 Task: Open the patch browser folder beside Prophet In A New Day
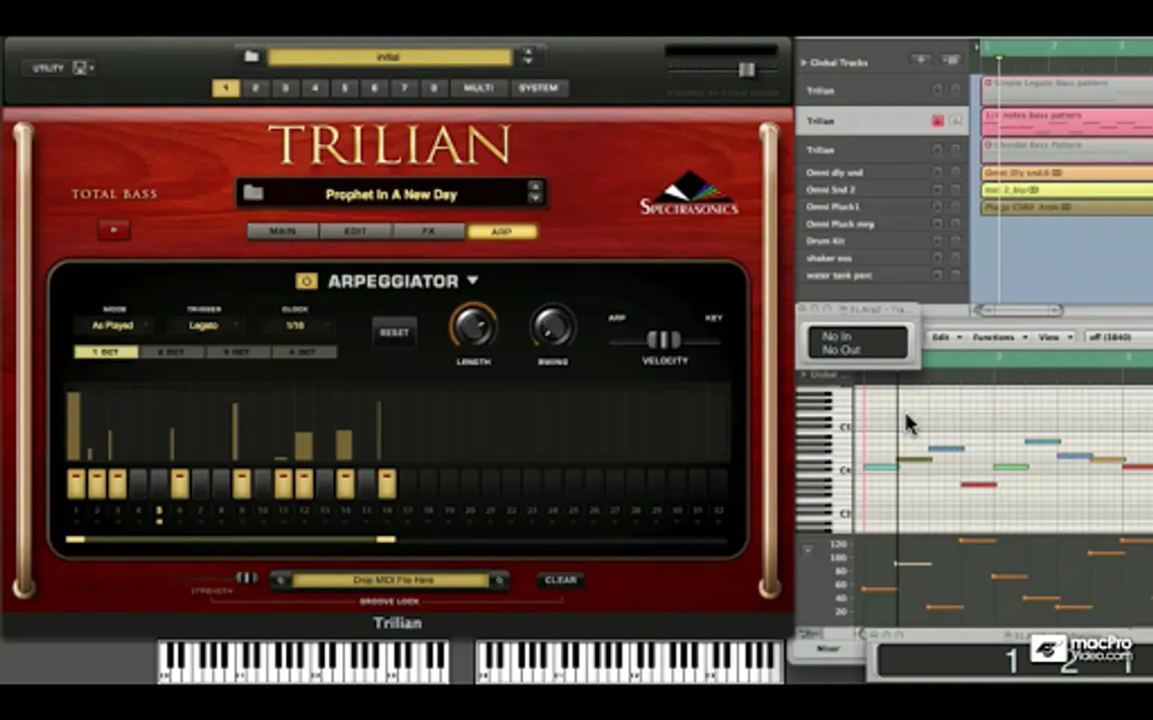click(253, 192)
